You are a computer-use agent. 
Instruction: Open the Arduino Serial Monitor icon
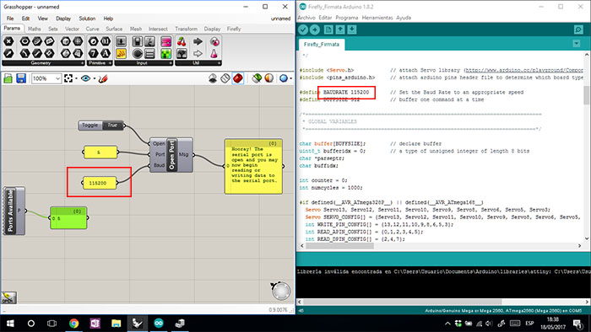click(x=578, y=29)
